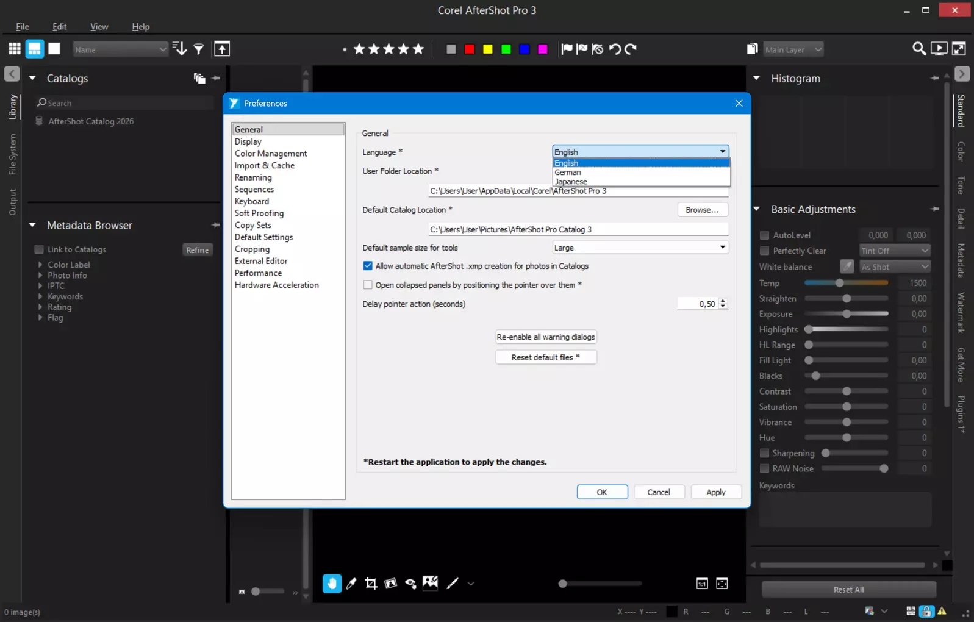Click the white balance eyedropper button

(847, 266)
